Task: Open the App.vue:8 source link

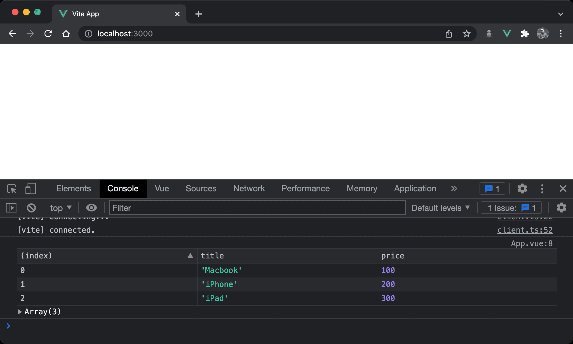Action: click(x=532, y=244)
